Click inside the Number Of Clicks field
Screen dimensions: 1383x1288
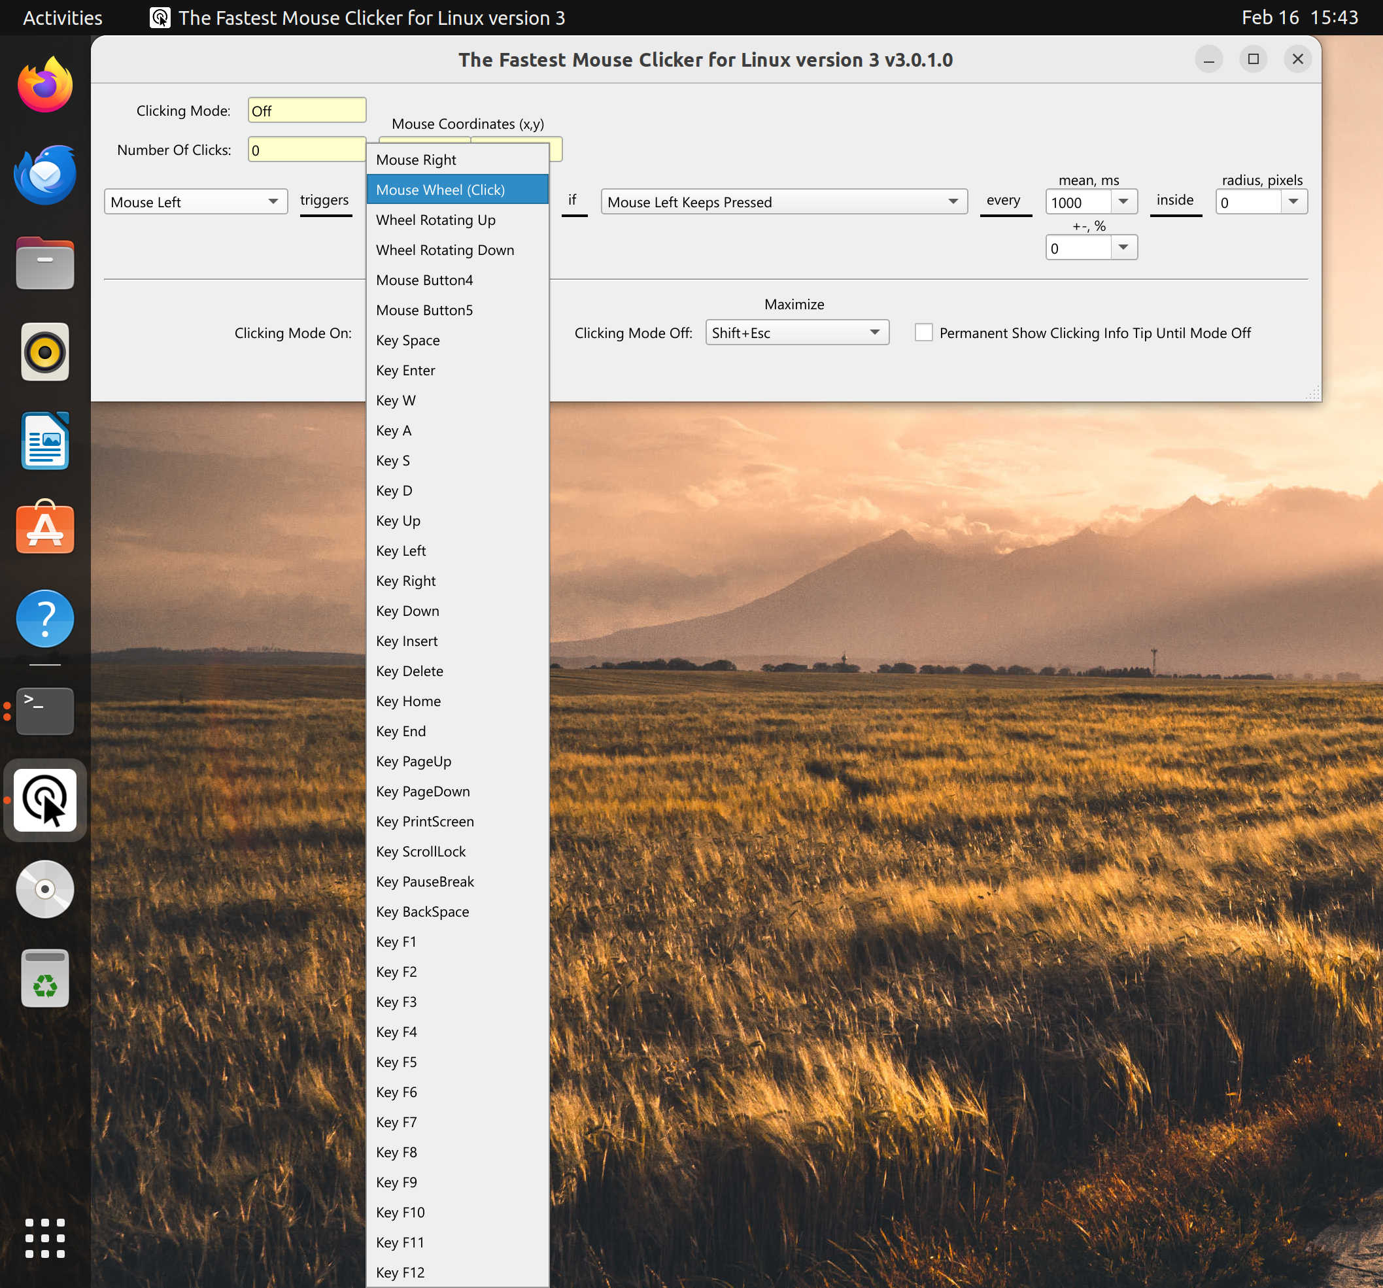point(306,149)
